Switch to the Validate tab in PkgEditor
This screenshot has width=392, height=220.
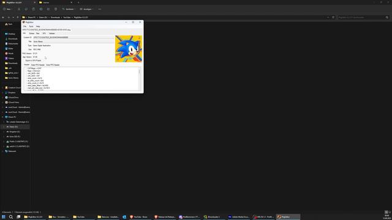51,33
